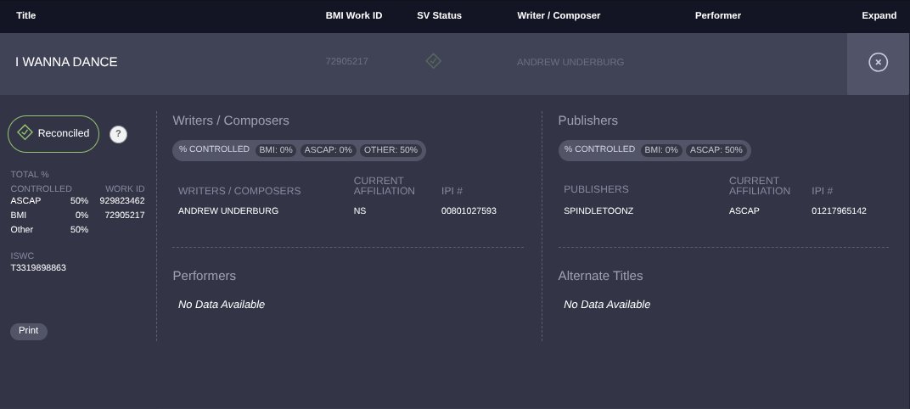Select ASCAP work ID 929823462
This screenshot has width=910, height=409.
coord(122,201)
